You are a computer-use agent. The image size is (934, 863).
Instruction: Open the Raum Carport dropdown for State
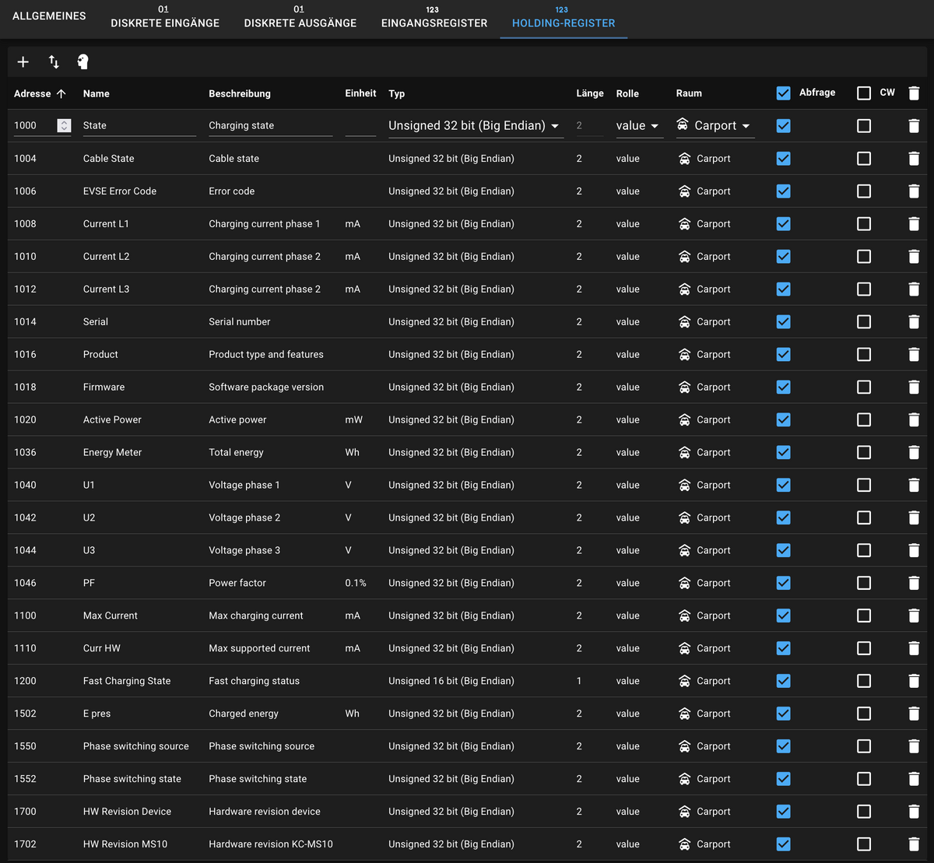715,125
